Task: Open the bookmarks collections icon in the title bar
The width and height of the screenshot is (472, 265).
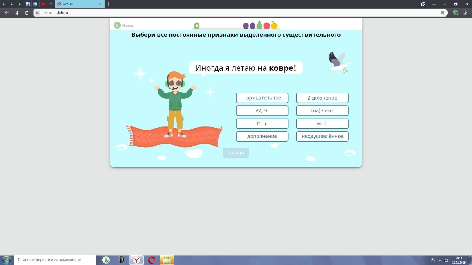Action: (423, 4)
